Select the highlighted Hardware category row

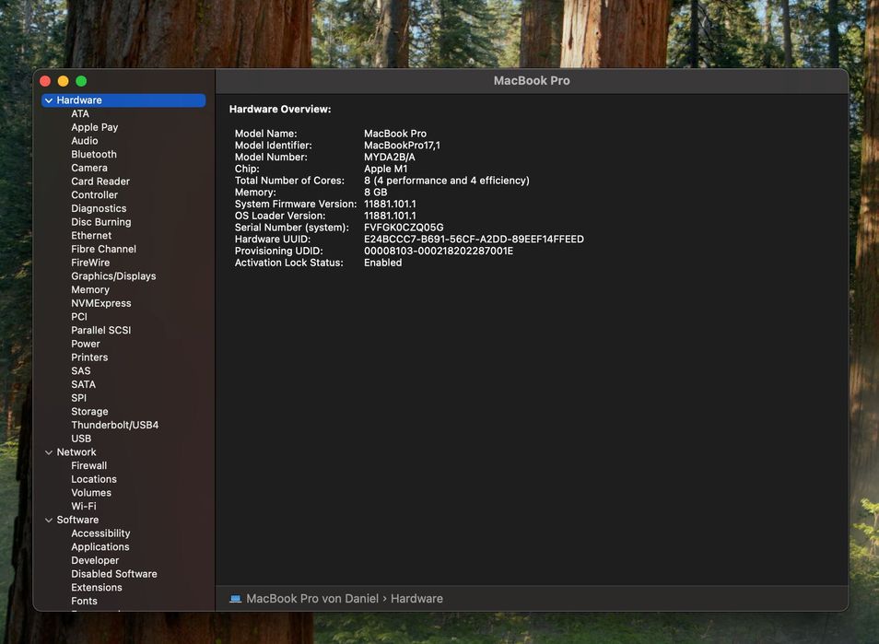point(123,100)
